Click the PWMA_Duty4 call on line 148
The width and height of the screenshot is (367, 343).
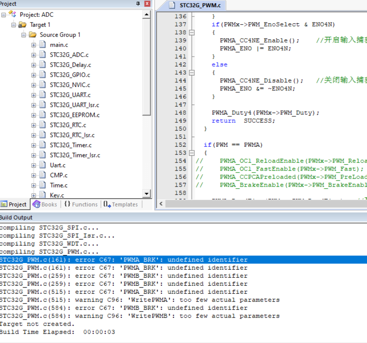(x=265, y=113)
